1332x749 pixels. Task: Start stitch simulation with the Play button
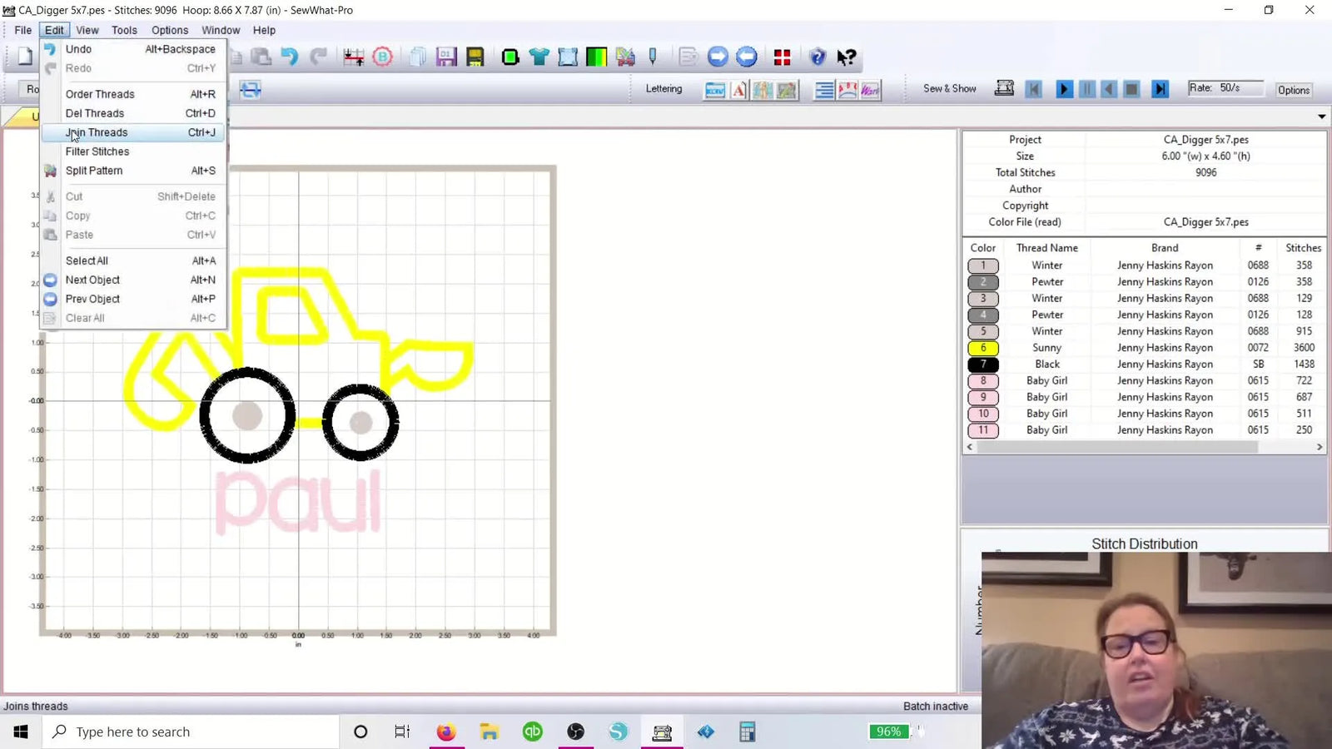pyautogui.click(x=1064, y=88)
